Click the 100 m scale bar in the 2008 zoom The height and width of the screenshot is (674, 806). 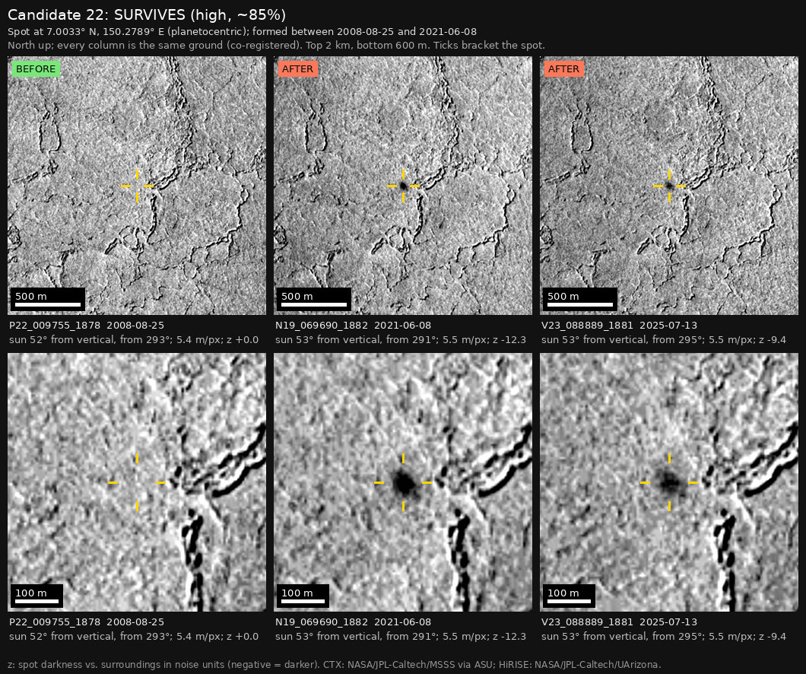pyautogui.click(x=37, y=596)
